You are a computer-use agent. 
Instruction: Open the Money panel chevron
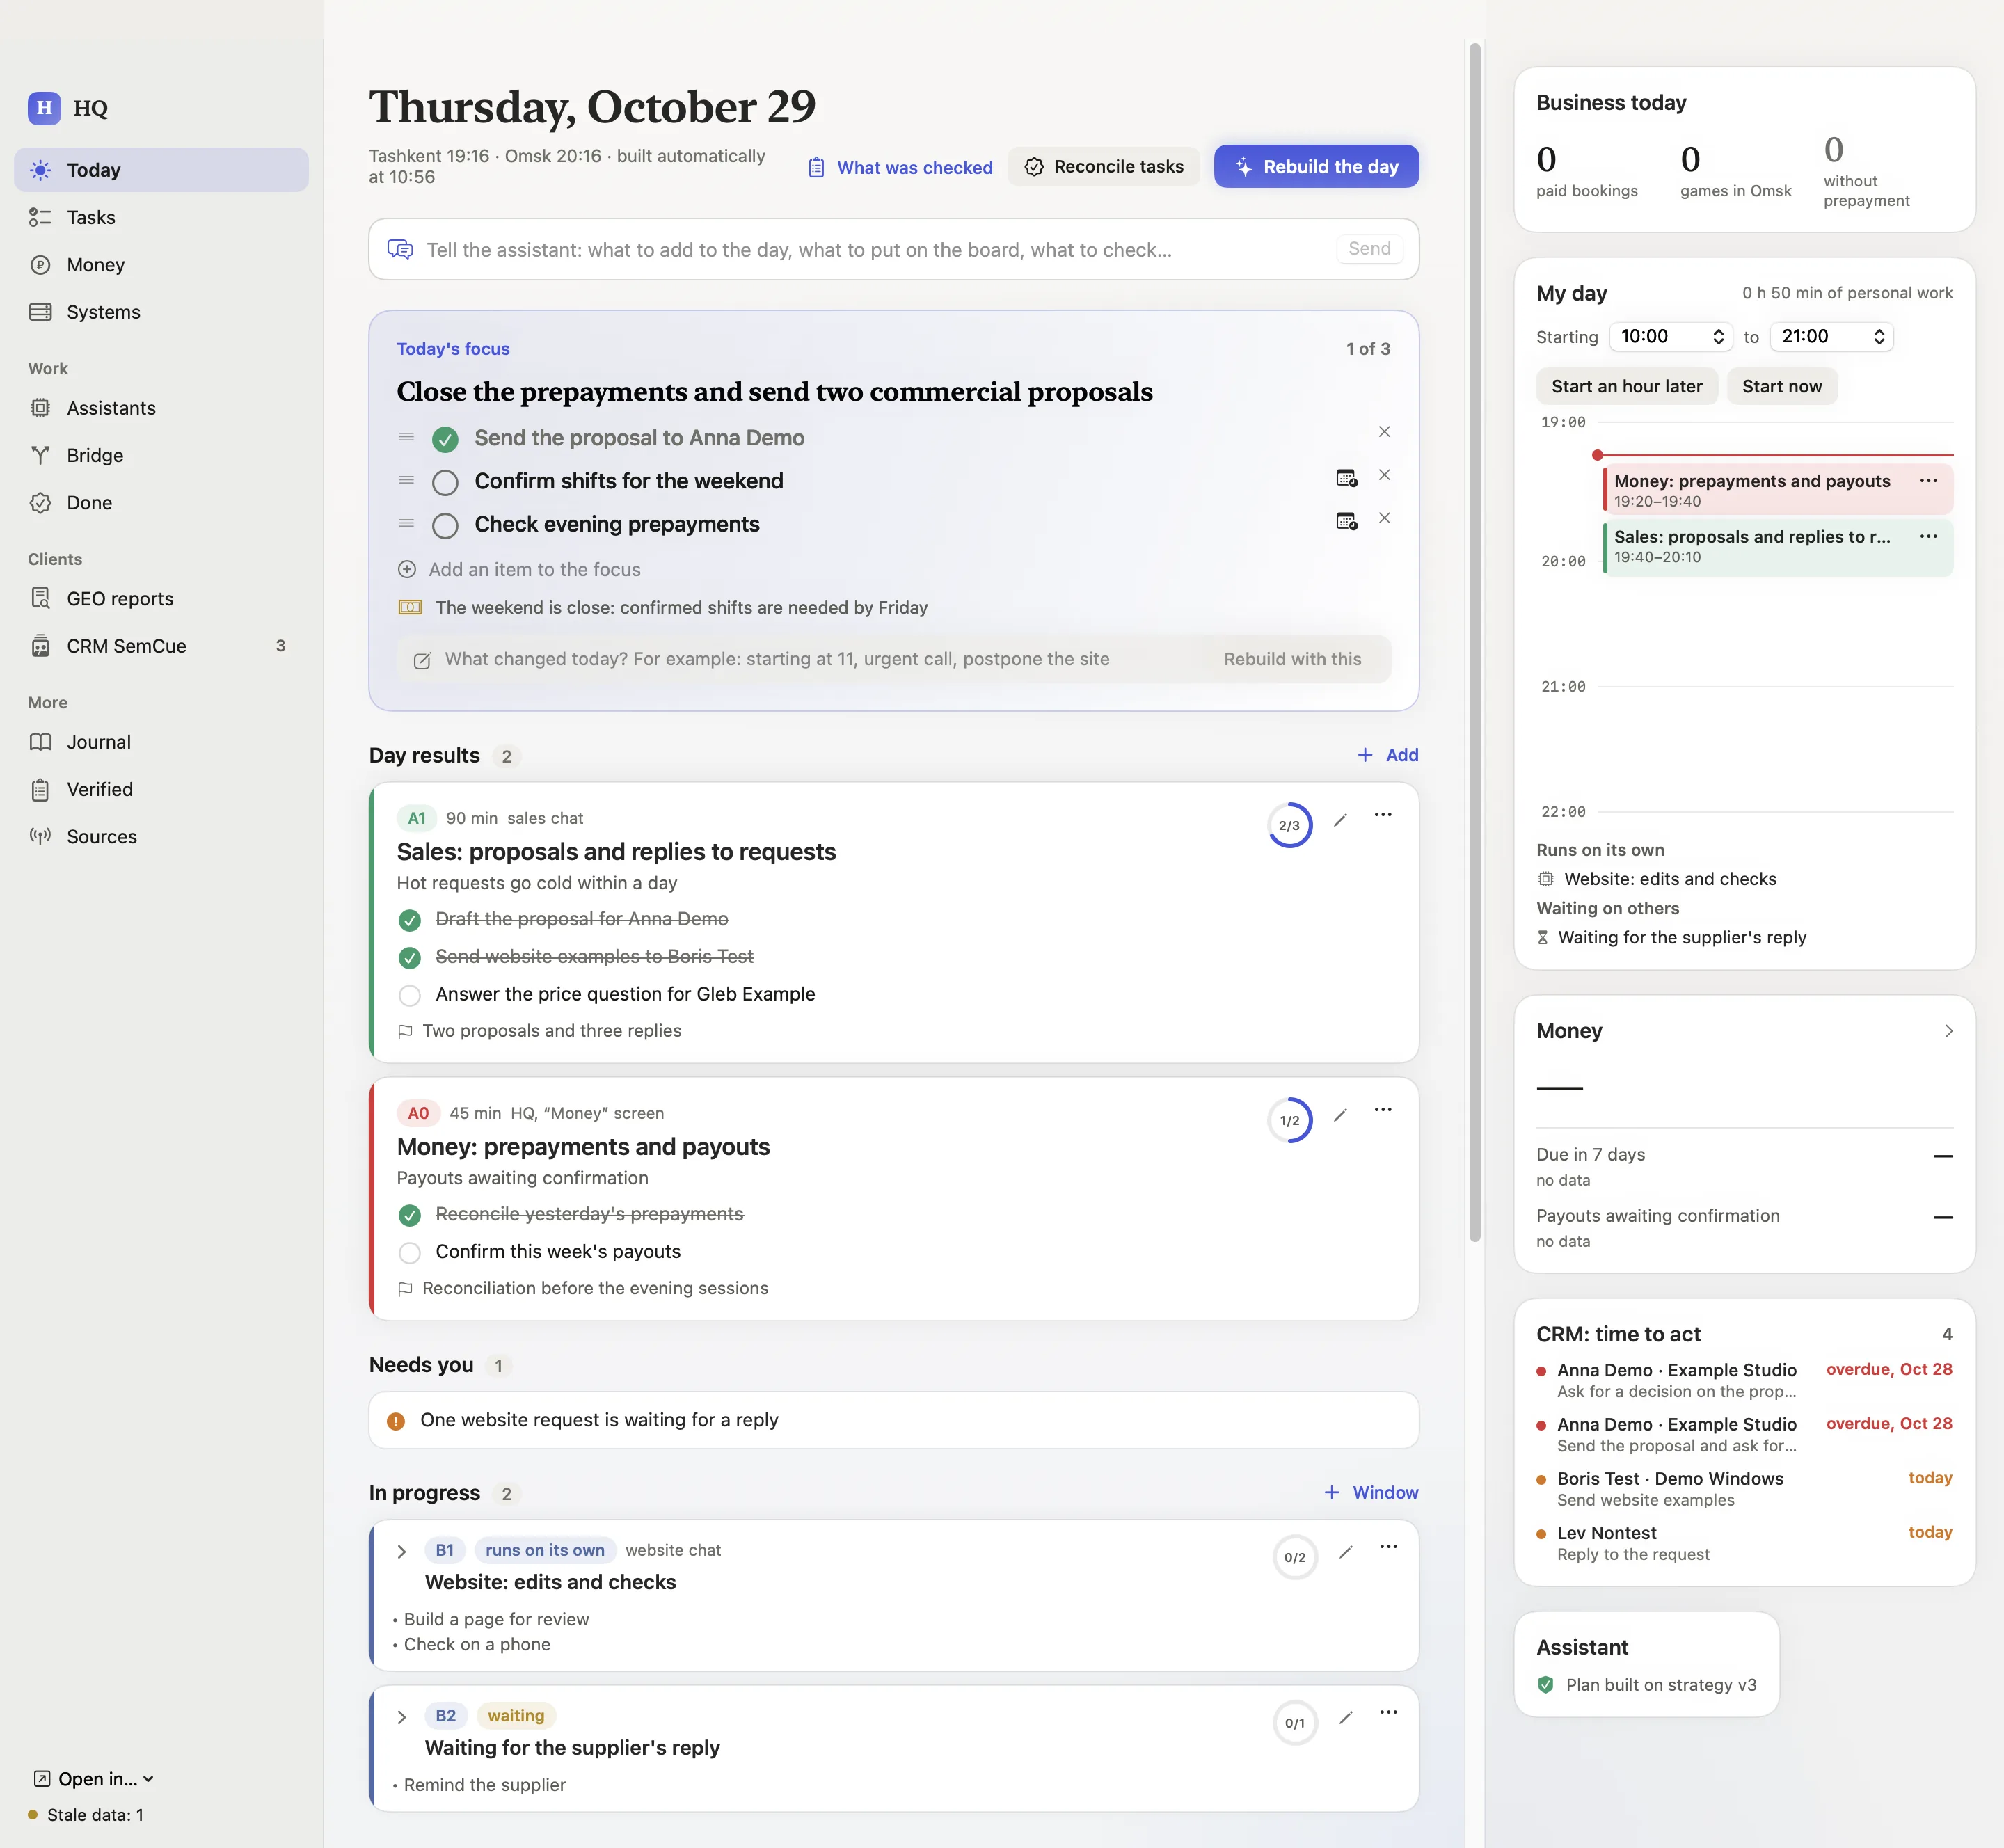point(1948,1031)
